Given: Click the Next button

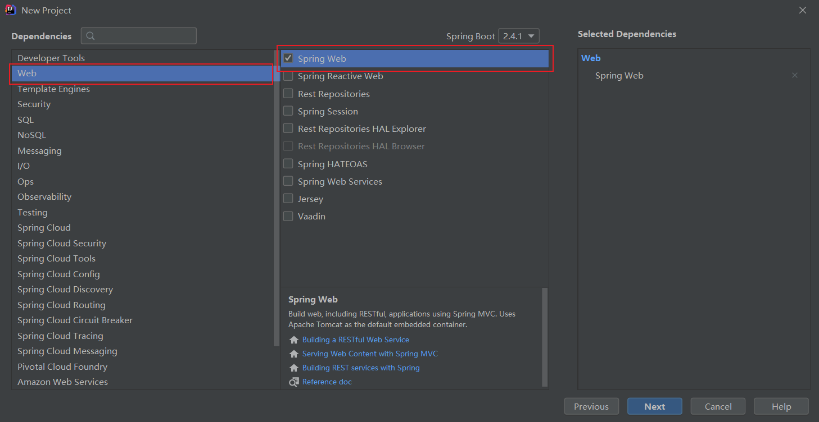Looking at the screenshot, I should coord(655,406).
